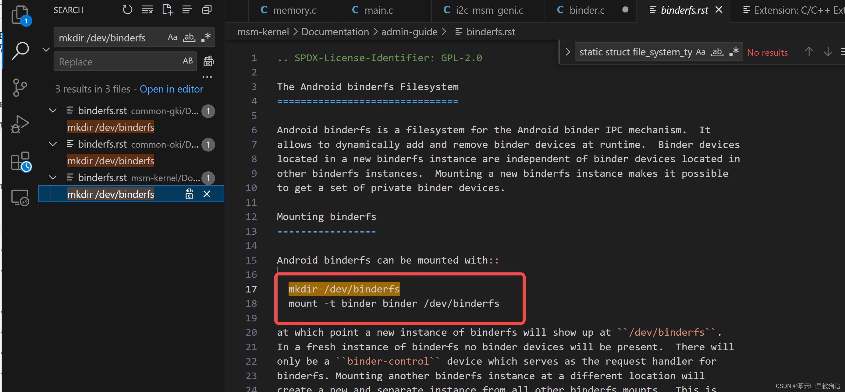
Task: Clear search results icon
Action: coord(147,10)
